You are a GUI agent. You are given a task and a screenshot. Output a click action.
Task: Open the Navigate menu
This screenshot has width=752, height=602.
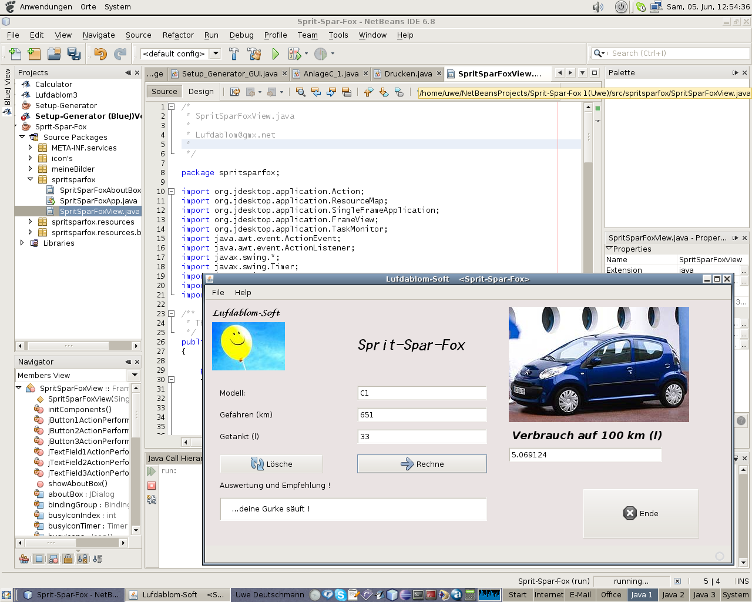99,35
